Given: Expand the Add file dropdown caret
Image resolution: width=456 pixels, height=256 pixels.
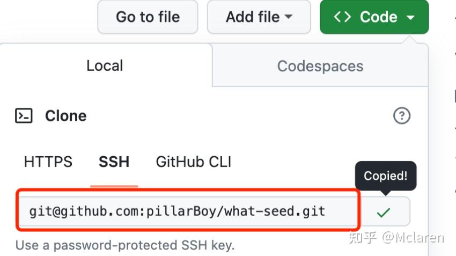Looking at the screenshot, I should (x=289, y=17).
